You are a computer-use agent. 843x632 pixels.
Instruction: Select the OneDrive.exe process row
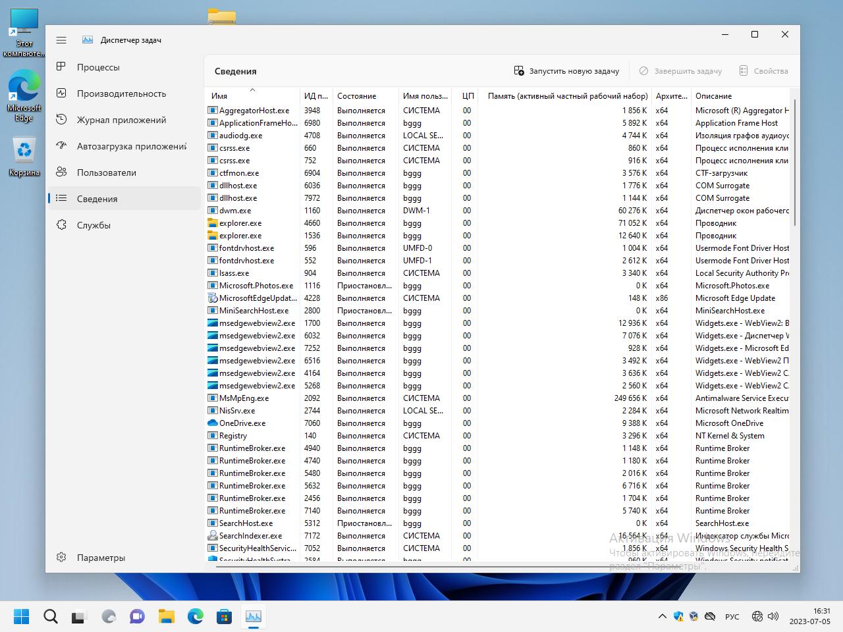click(x=242, y=423)
